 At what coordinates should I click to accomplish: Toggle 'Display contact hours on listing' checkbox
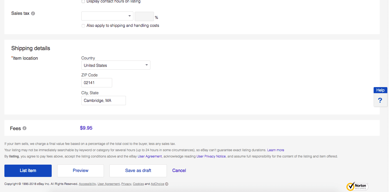tap(83, 2)
